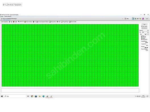Open the blue store icon on the taskbar
Screen dimensions: 150x112
[36, 96]
